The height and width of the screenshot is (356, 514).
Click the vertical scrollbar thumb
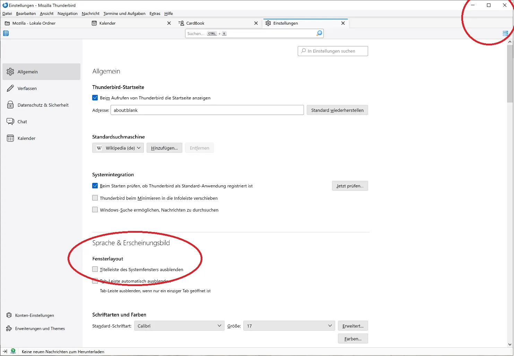coord(510,74)
